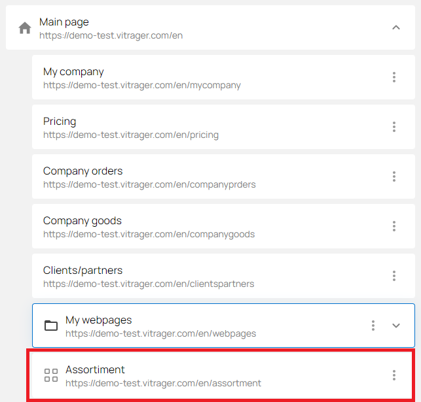Select the Company goods page title
The image size is (421, 402).
(82, 221)
